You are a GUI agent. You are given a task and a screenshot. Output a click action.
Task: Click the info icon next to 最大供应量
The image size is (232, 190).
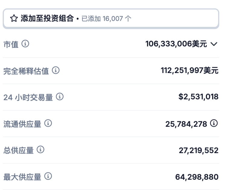(x=48, y=176)
